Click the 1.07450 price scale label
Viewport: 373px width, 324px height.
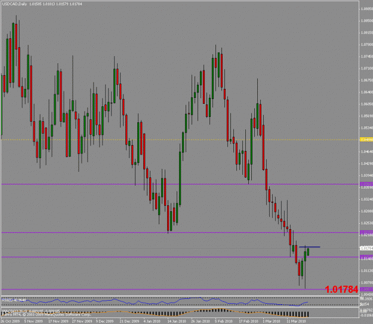click(x=366, y=56)
